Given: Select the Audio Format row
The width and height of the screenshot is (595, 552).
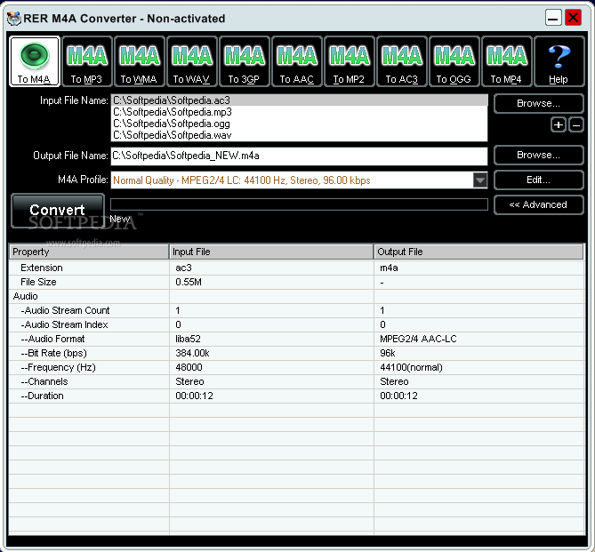Looking at the screenshot, I should point(296,340).
